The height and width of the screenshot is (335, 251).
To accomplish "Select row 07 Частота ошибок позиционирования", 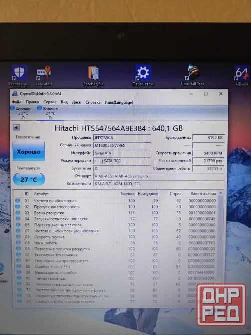I will [116, 231].
